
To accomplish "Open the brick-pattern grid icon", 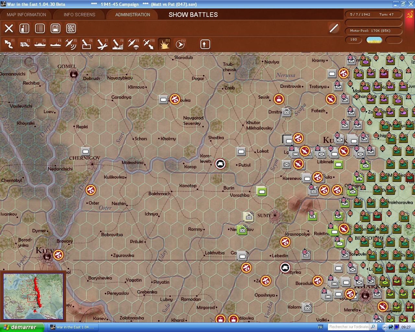I will click(71, 29).
